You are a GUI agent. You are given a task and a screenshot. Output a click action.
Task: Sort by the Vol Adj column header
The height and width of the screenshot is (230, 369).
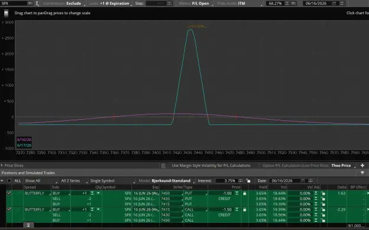pyautogui.click(x=314, y=187)
